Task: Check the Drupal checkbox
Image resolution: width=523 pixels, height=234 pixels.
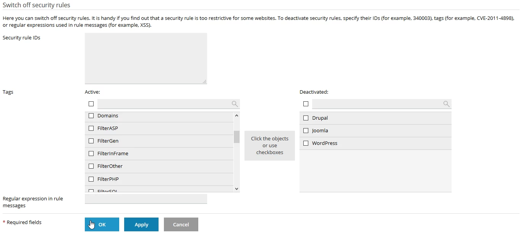Action: click(306, 118)
